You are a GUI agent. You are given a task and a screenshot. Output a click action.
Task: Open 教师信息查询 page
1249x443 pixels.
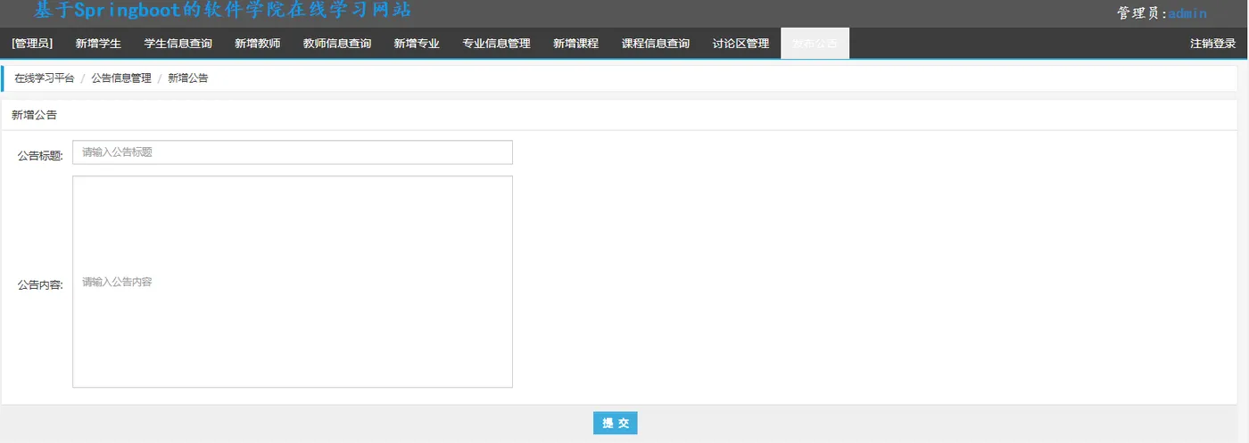pos(336,44)
